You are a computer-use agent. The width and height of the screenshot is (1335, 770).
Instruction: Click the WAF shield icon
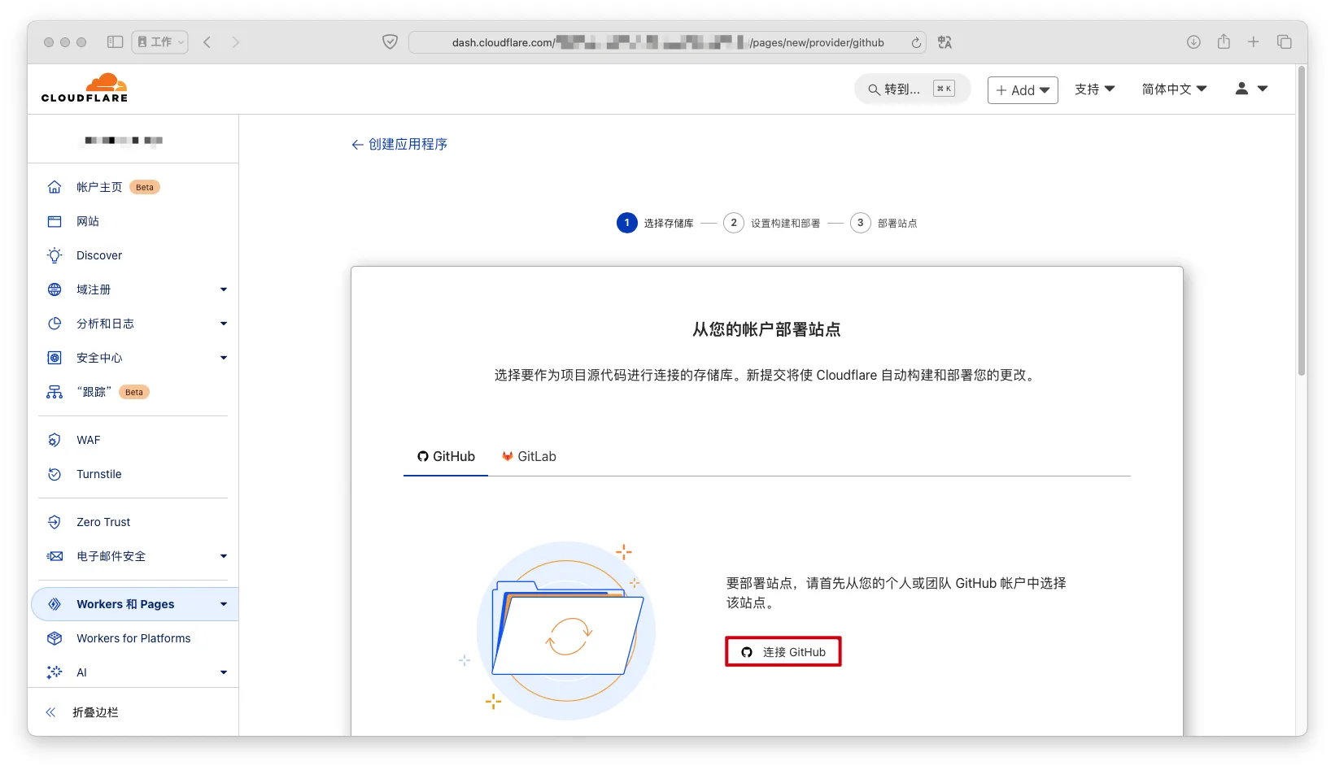pos(55,440)
